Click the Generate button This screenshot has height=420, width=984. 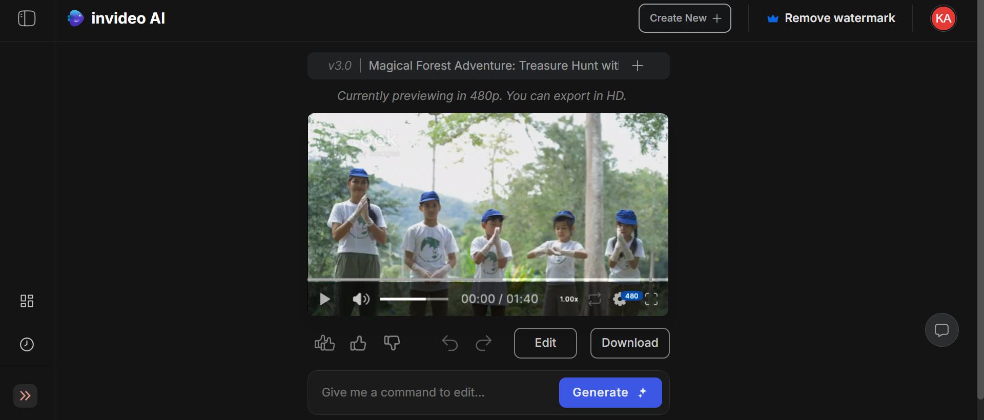pyautogui.click(x=610, y=392)
